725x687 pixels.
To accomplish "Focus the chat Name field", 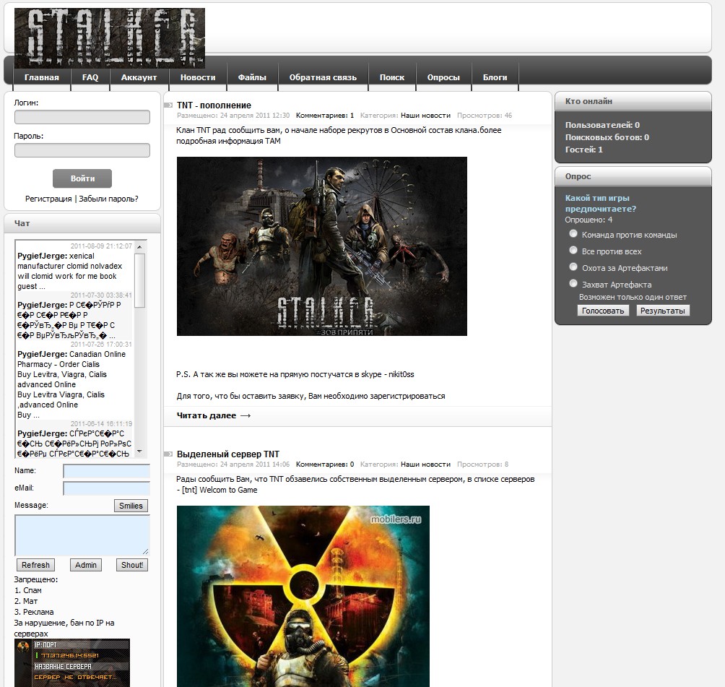I will pyautogui.click(x=106, y=471).
